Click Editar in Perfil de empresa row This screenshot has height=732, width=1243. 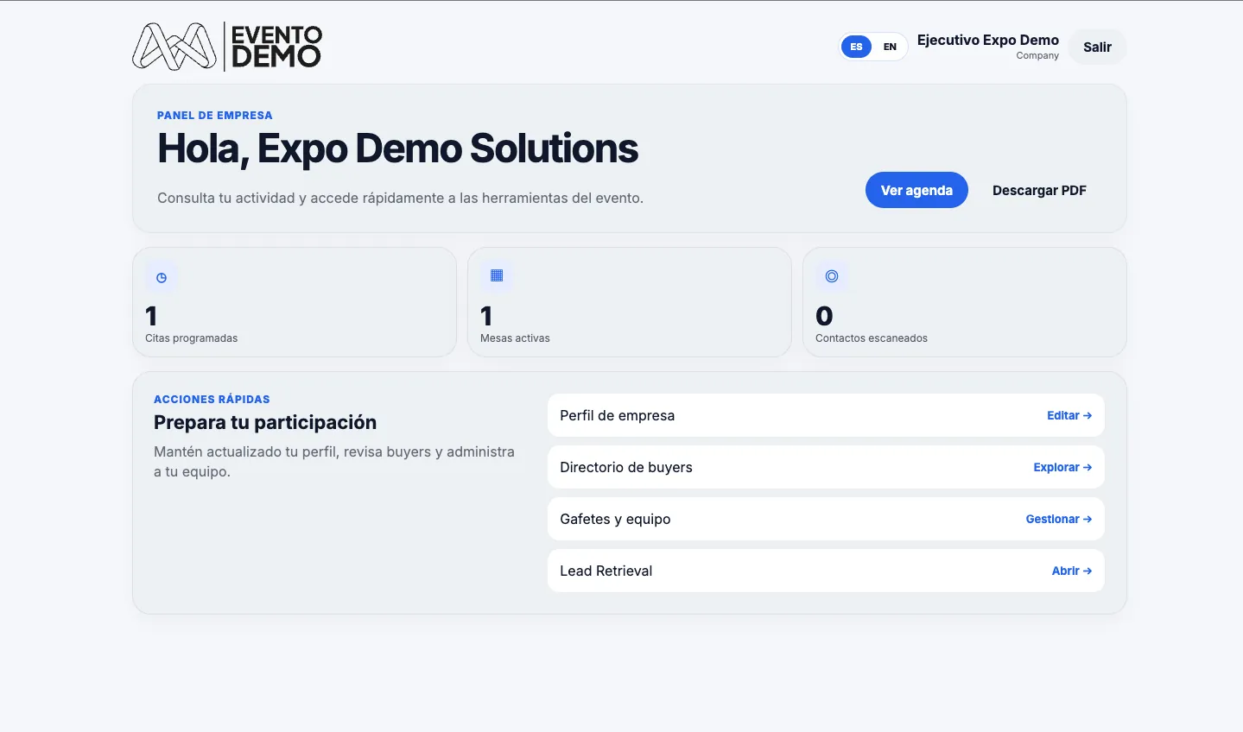1069,415
